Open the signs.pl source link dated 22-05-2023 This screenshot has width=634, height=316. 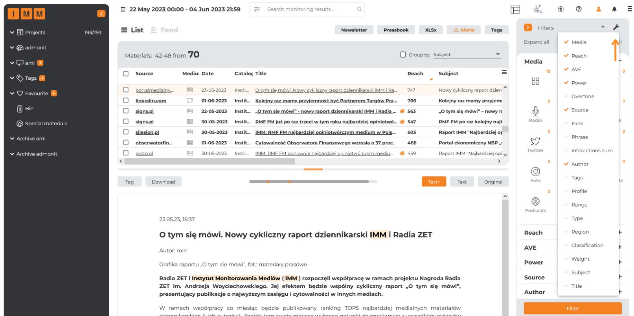point(145,111)
